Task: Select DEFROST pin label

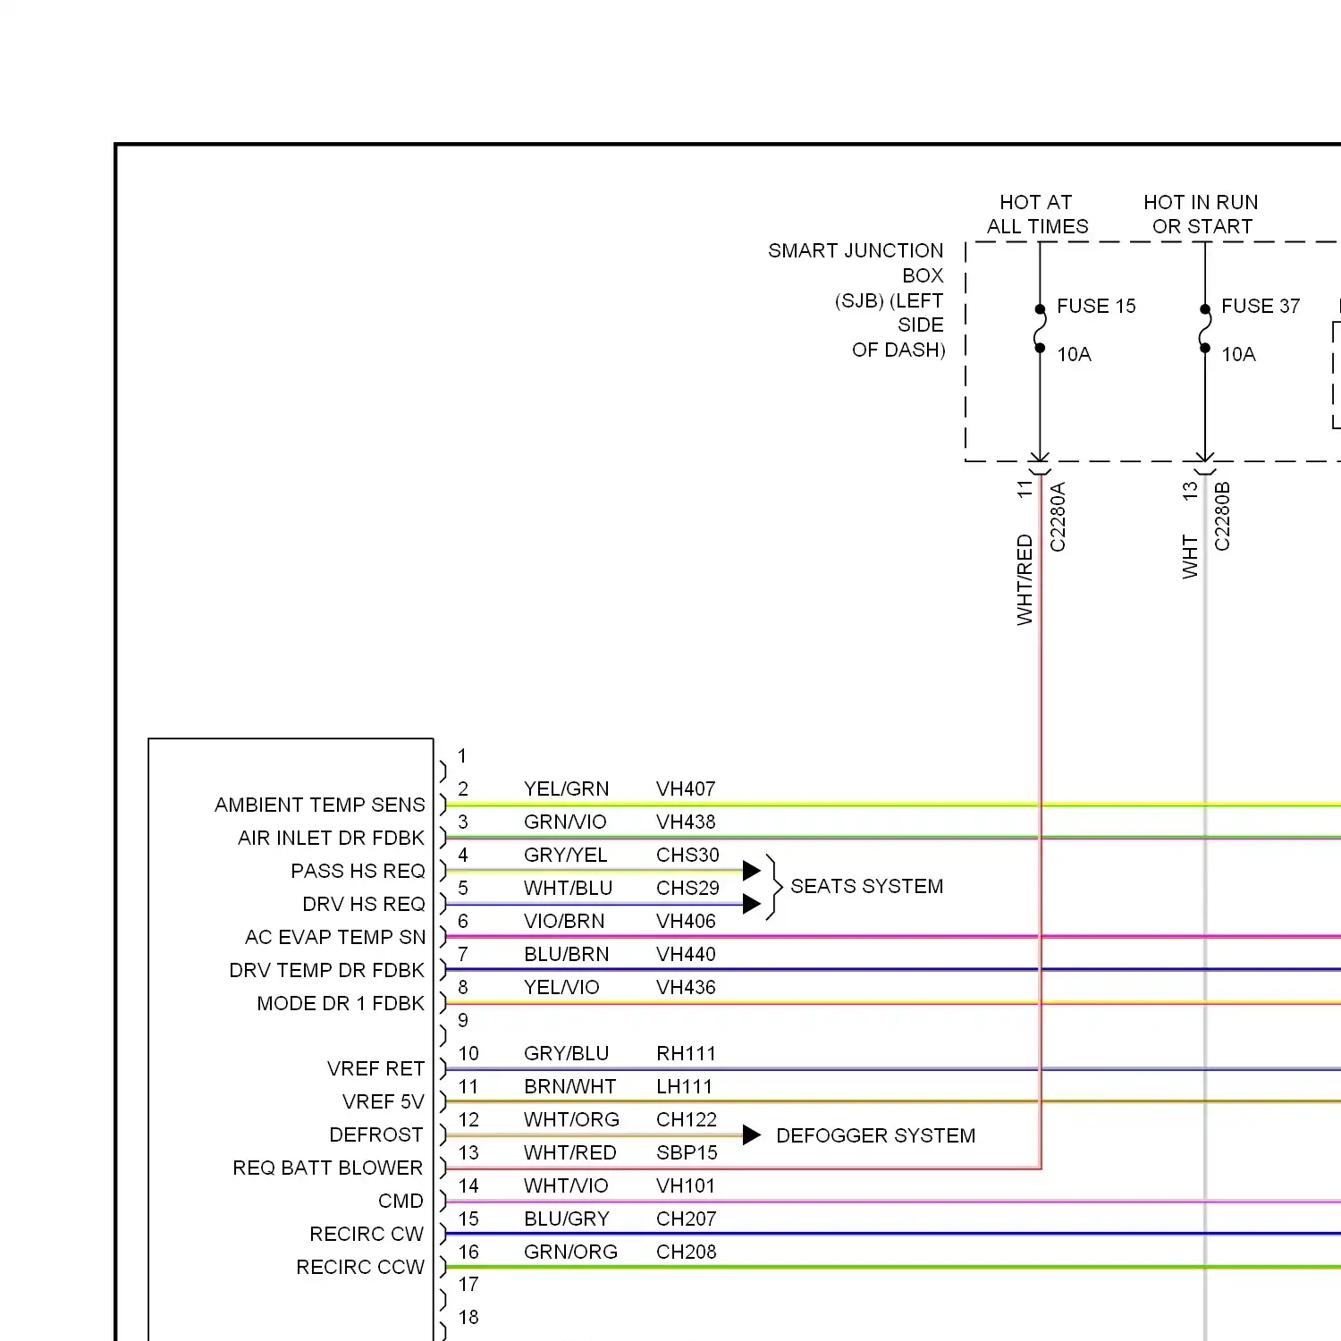Action: tap(376, 1134)
